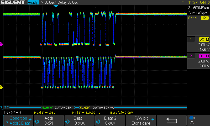Image resolution: width=210 pixels, height=126 pixels.
Task: Select the channel 1 info box
Action: coord(198,44)
